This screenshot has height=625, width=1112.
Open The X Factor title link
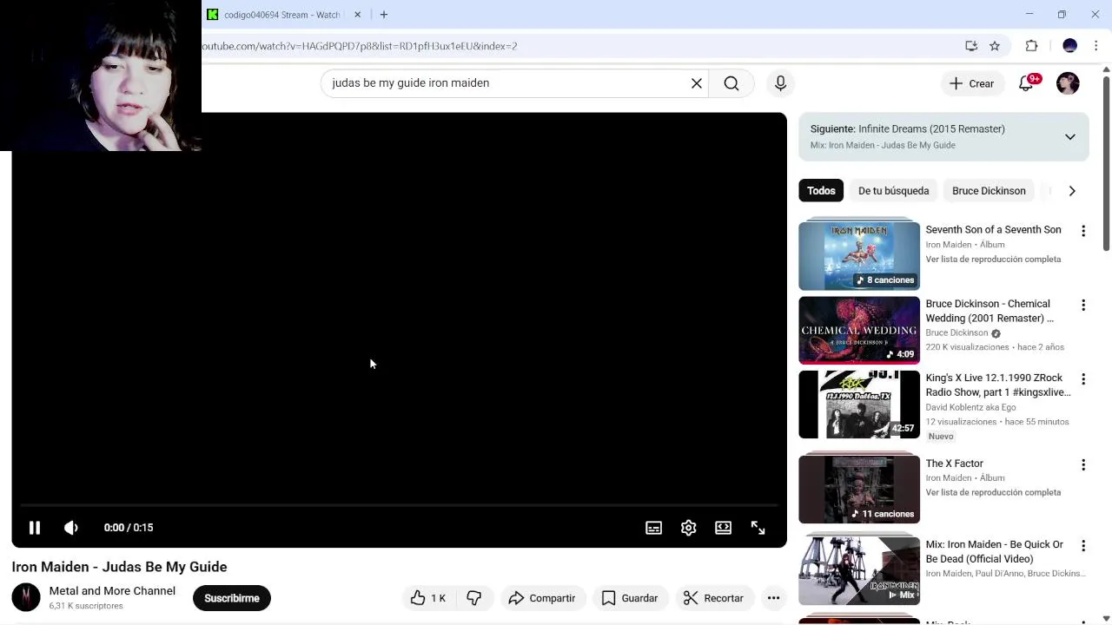954,464
